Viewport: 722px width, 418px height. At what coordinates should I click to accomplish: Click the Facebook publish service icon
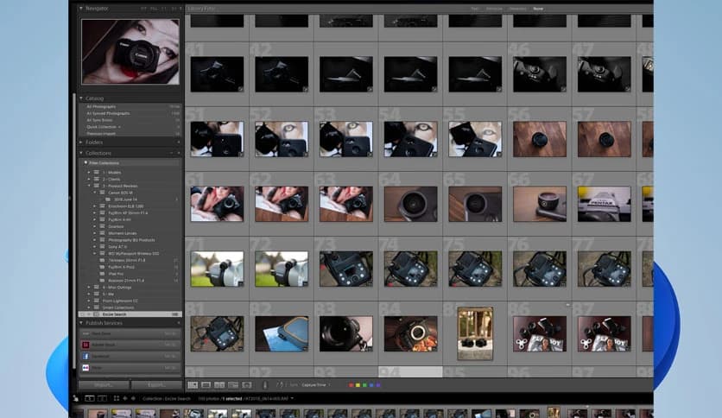point(85,355)
